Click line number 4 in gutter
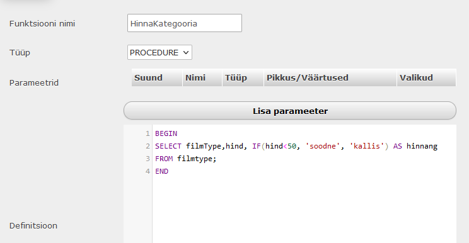The height and width of the screenshot is (243, 469). [x=148, y=171]
